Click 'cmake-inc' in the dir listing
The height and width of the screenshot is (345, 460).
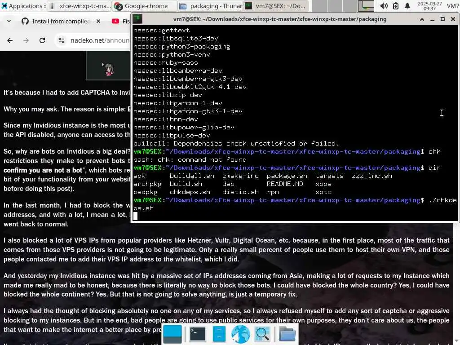241,176
